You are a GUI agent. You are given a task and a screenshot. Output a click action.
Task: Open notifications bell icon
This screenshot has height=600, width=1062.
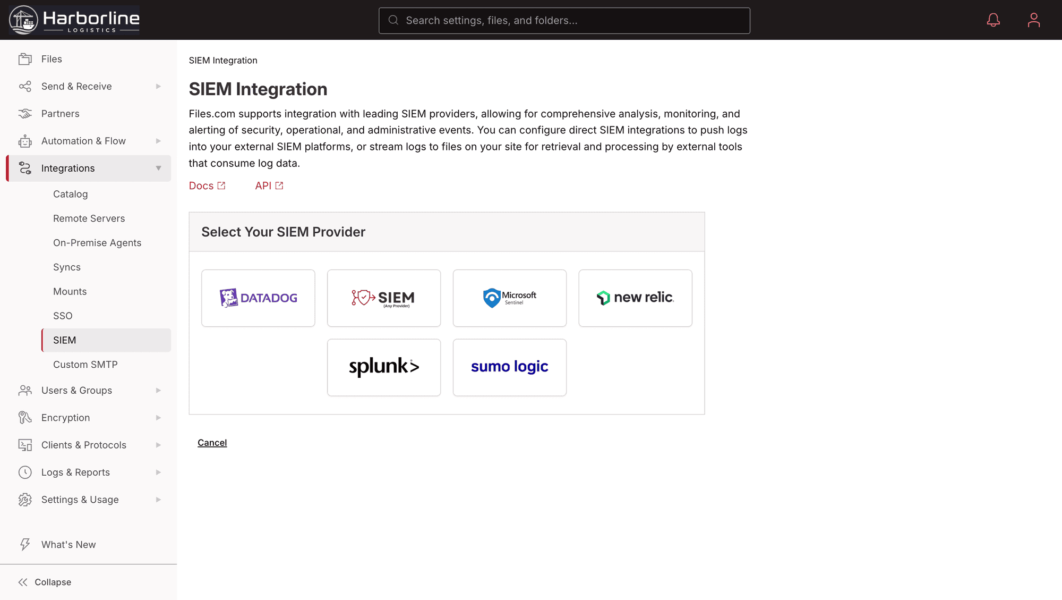pos(993,20)
